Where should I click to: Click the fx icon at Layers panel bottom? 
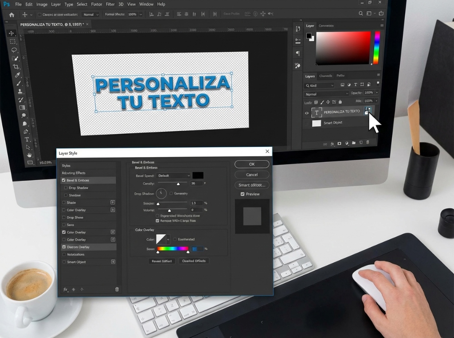(x=332, y=144)
